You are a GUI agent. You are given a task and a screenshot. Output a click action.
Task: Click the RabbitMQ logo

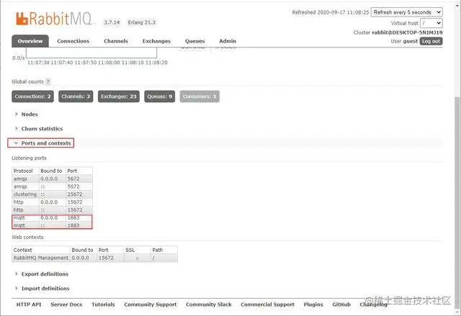pyautogui.click(x=54, y=19)
